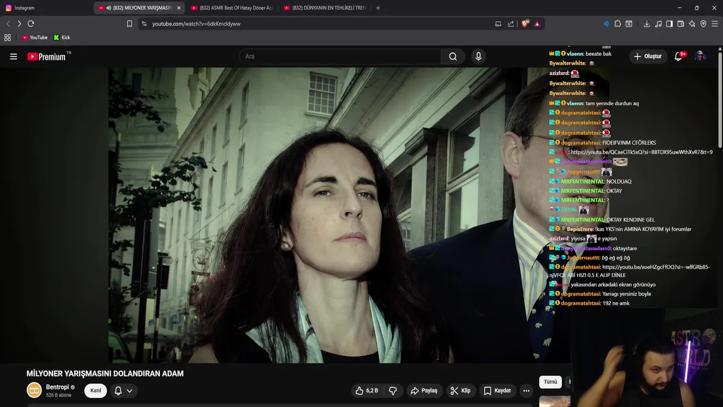The width and height of the screenshot is (723, 407).
Task: Like the video with thumbs up
Action: pos(366,391)
